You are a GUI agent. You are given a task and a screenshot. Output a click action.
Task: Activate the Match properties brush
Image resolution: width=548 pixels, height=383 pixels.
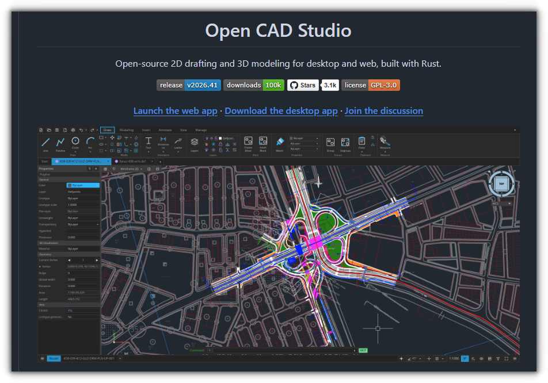point(280,141)
